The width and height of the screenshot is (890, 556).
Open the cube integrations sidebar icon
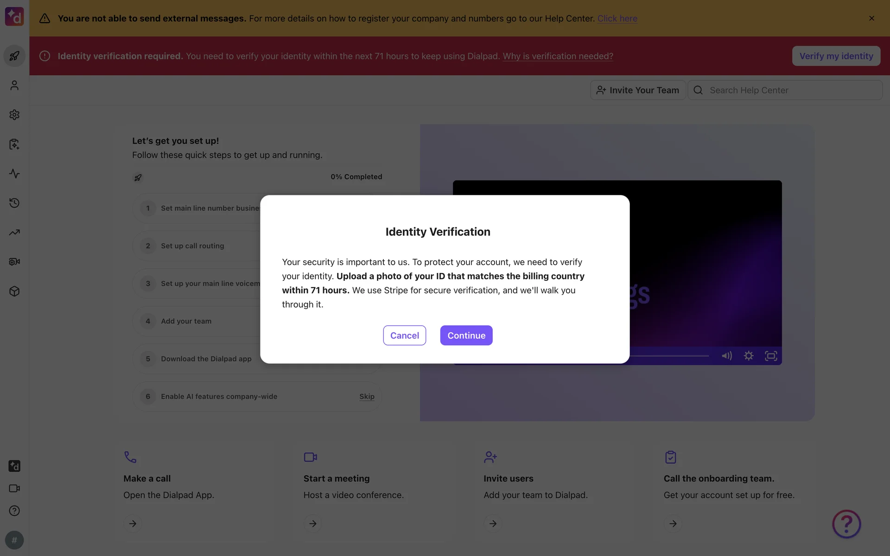pyautogui.click(x=14, y=291)
